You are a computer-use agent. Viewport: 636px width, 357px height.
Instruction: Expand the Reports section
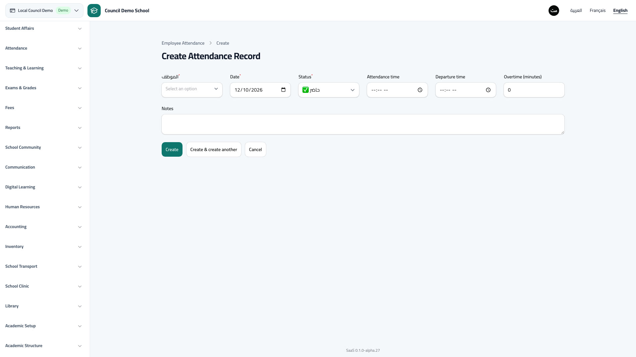click(43, 128)
